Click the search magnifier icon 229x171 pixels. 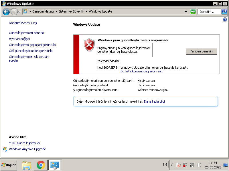click(224, 12)
